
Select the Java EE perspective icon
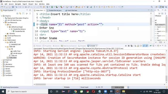160,7
